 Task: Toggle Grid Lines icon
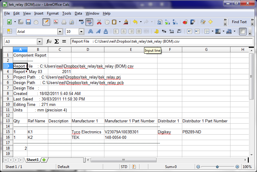pyautogui.click(x=243, y=31)
